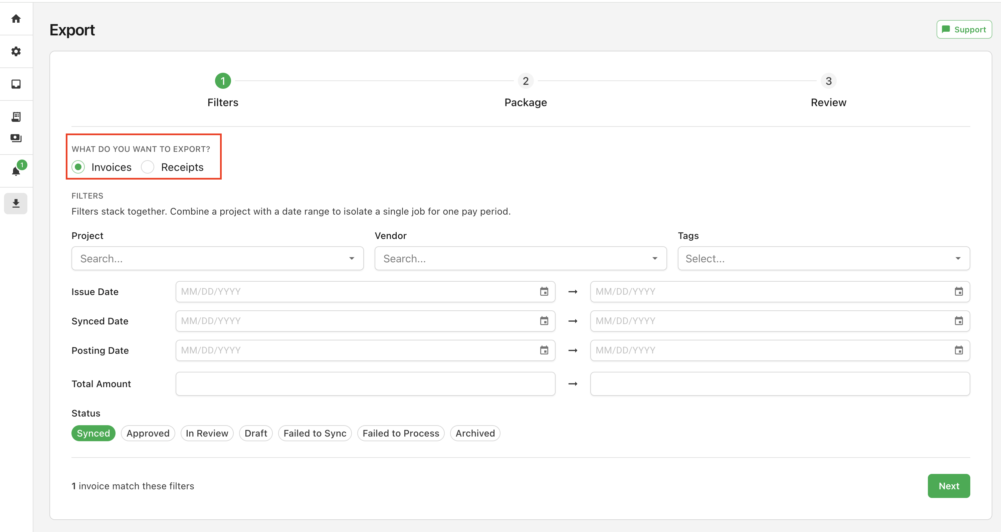Select the Invoices radio button

tap(78, 167)
